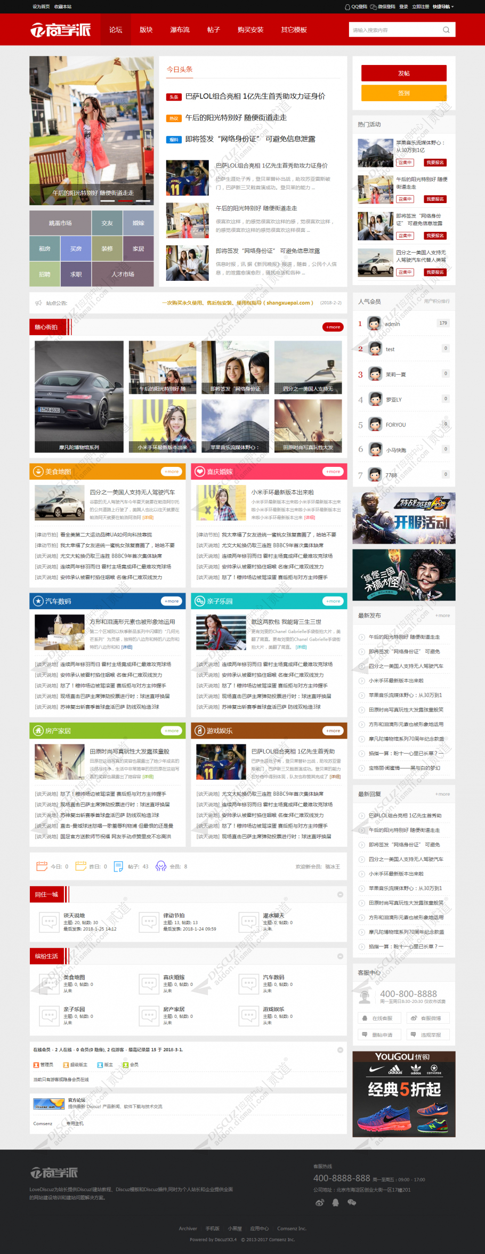Collapse the 同住一城 forum group

click(340, 895)
